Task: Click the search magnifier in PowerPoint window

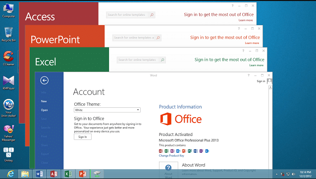Action: click(x=158, y=38)
